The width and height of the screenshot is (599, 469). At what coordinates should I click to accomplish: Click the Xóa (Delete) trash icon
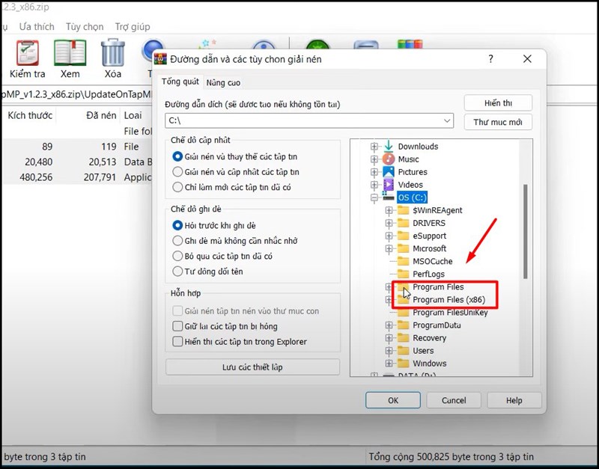[113, 52]
